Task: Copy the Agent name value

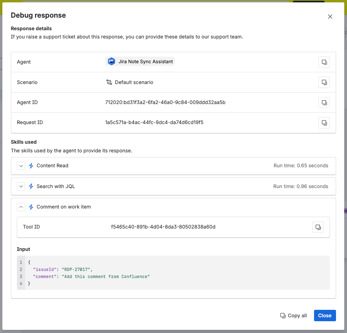Action: pos(324,62)
